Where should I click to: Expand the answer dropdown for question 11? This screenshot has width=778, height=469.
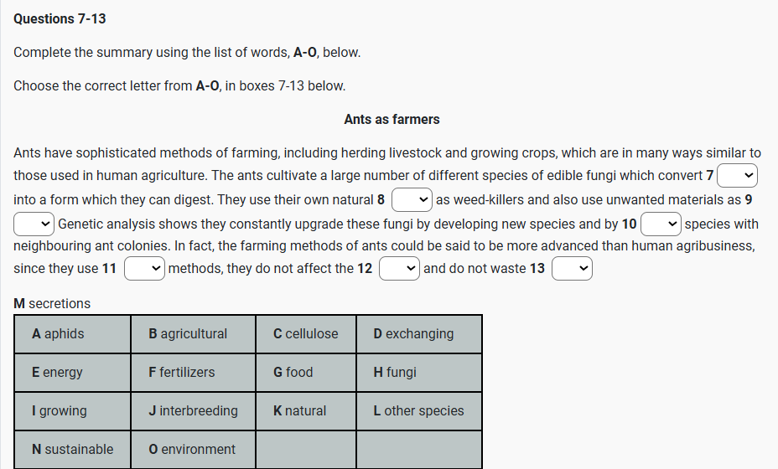[144, 269]
